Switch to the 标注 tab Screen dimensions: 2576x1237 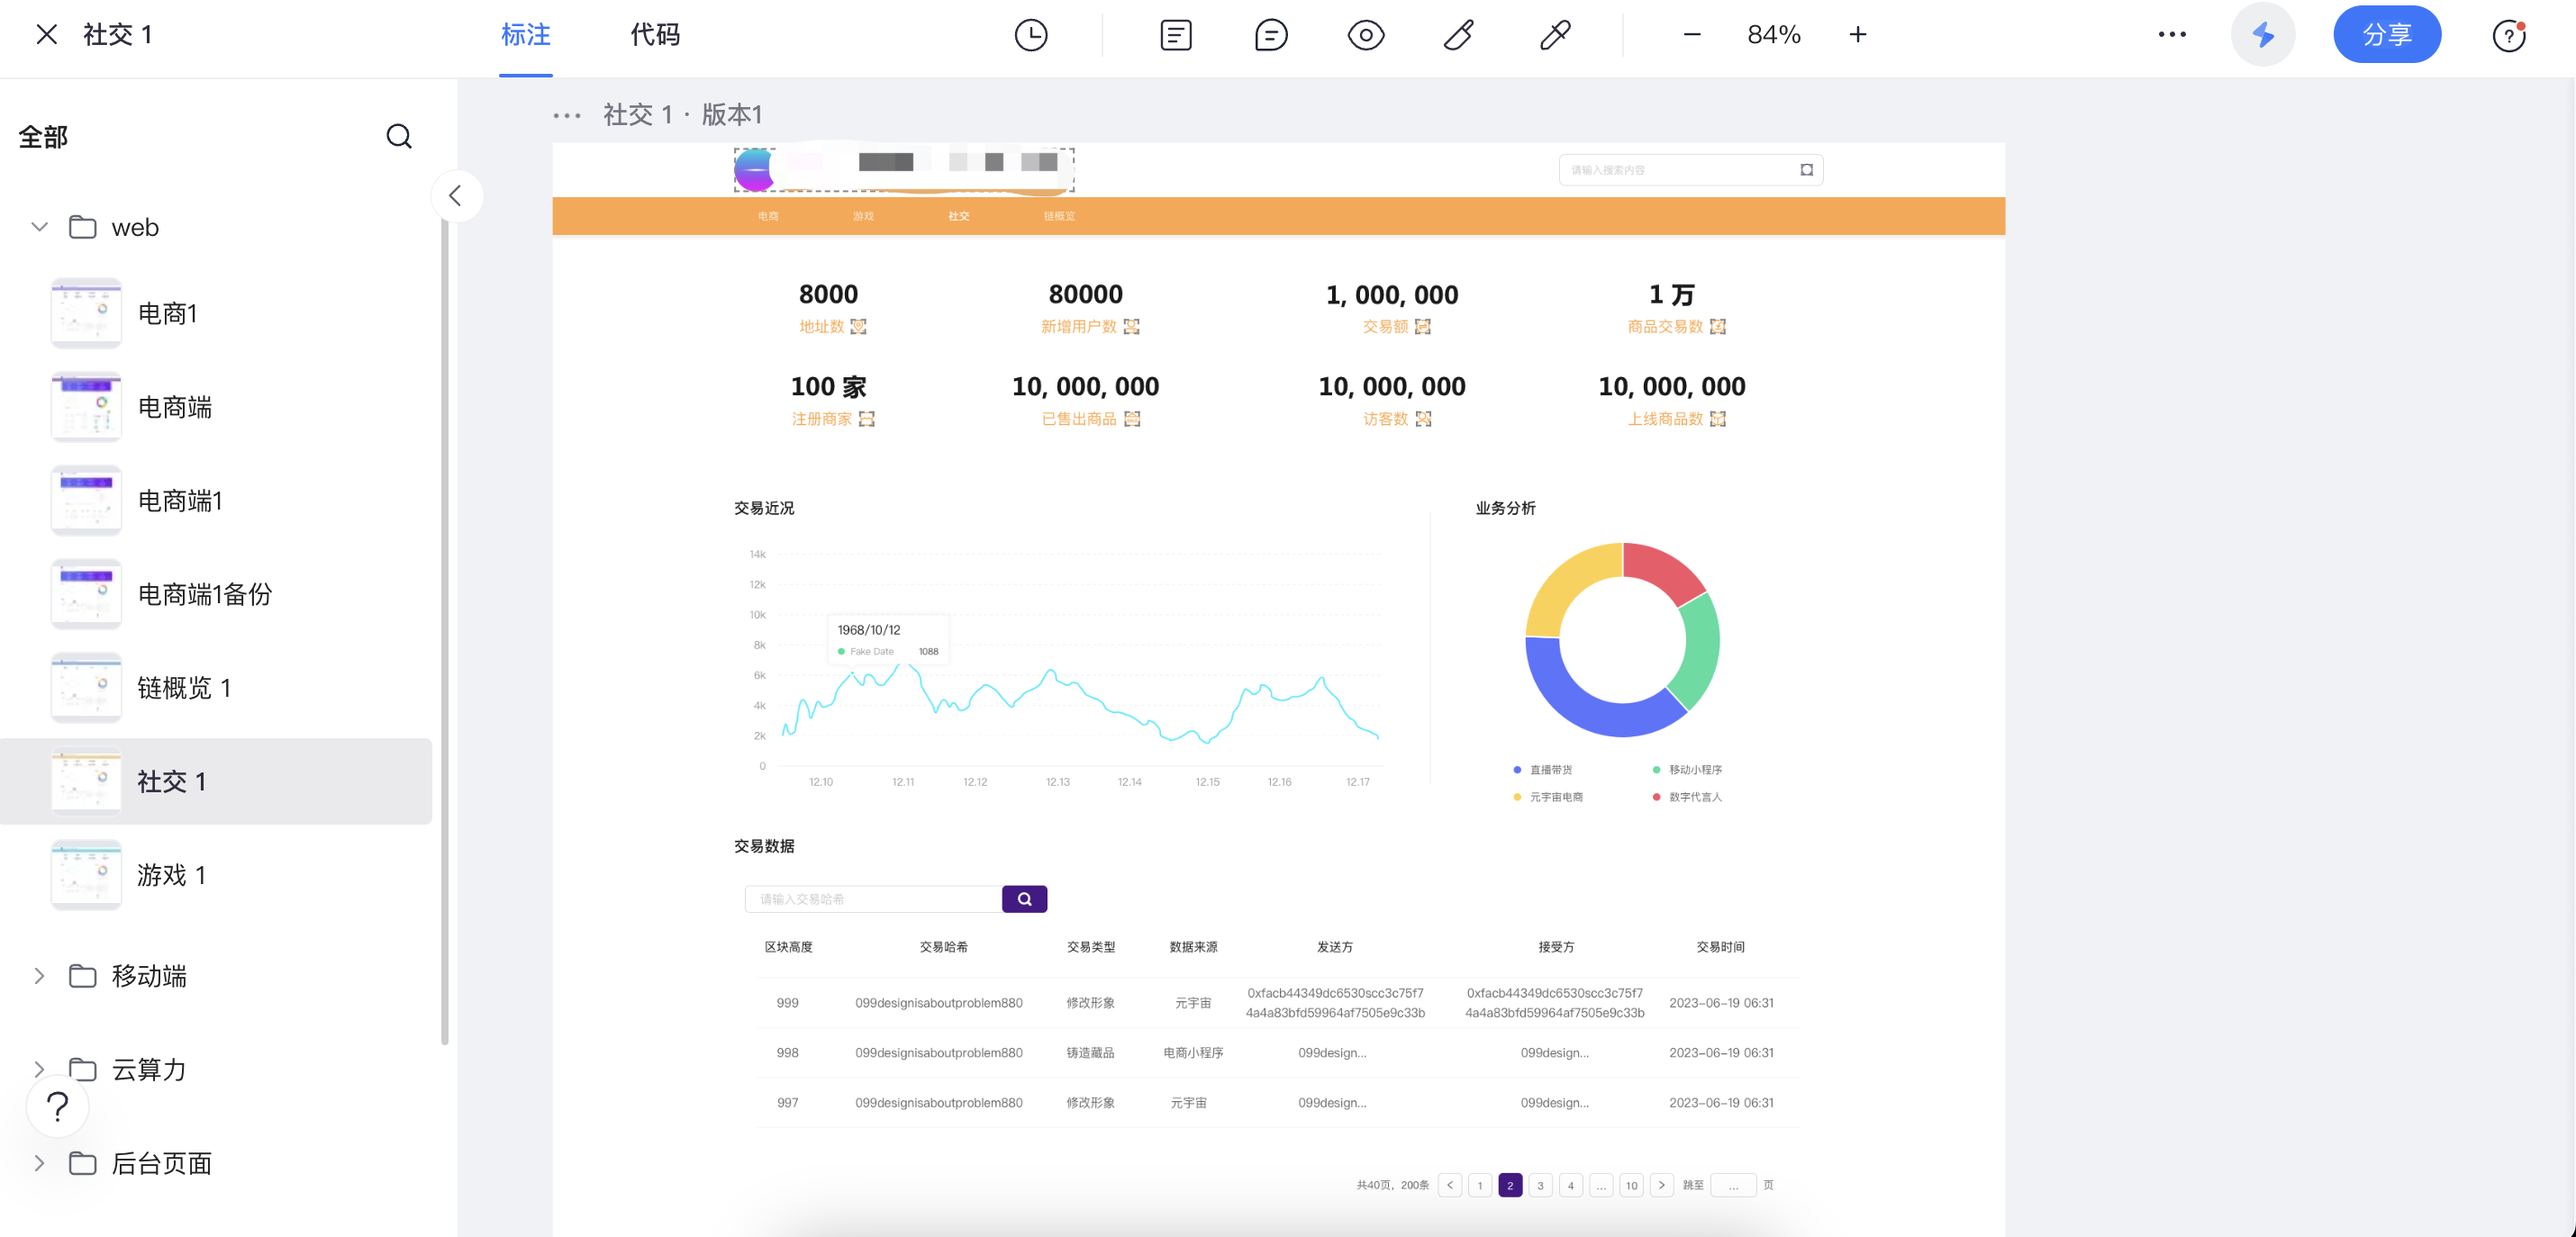525,35
